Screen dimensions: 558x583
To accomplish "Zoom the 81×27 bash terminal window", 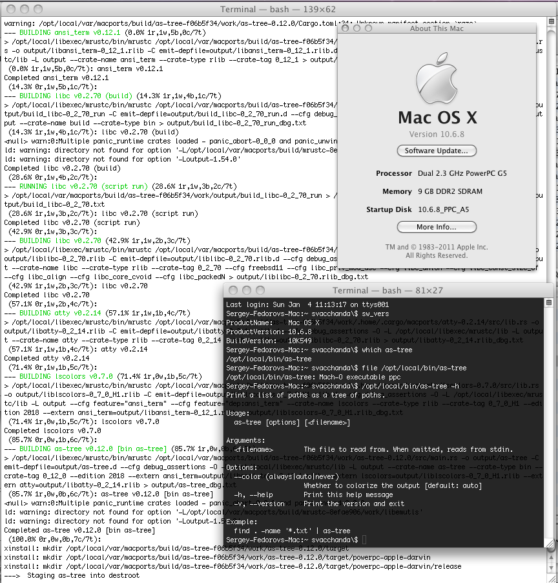I will point(260,290).
